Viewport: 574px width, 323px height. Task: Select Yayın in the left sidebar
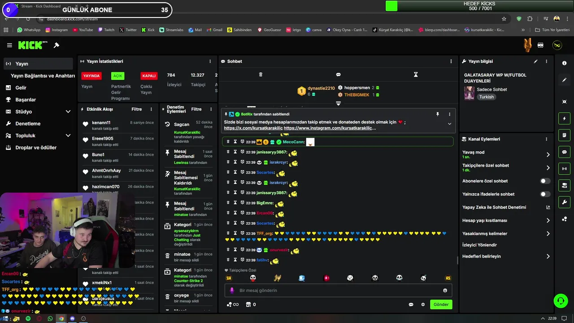point(38,64)
